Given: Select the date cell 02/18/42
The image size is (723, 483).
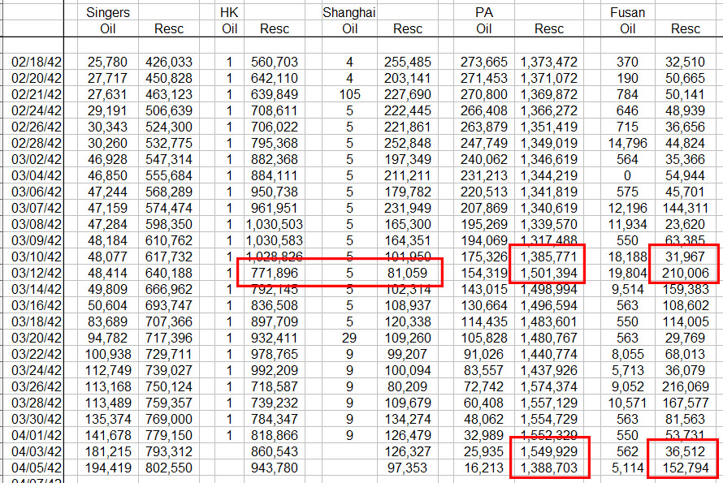Looking at the screenshot, I should [x=36, y=63].
